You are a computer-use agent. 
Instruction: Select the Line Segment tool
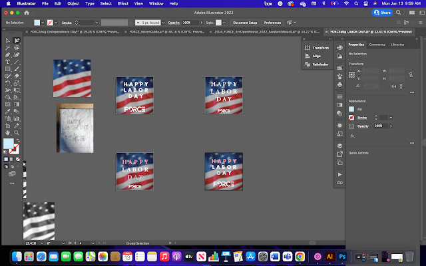tap(17, 62)
